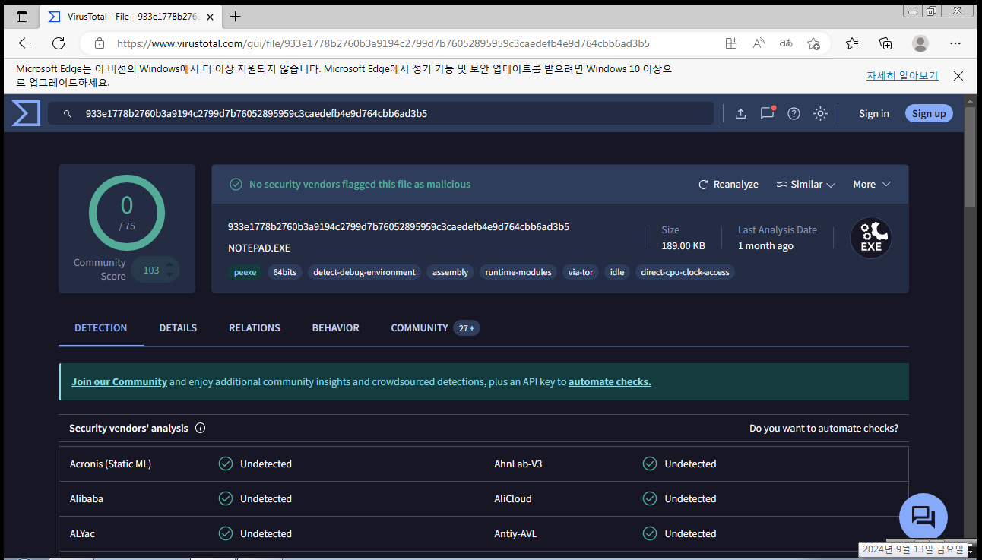Screen dimensions: 982x560
Task: Click the Antiy-AVL vendor name
Action: click(515, 533)
